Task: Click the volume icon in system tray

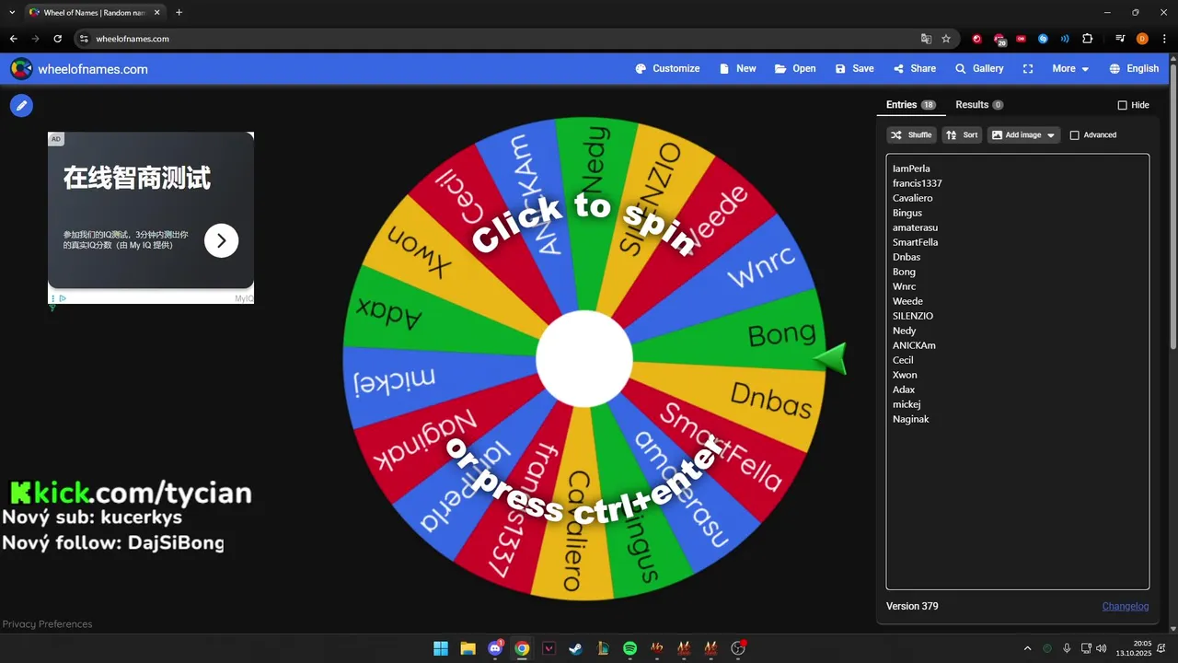Action: pos(1102,648)
